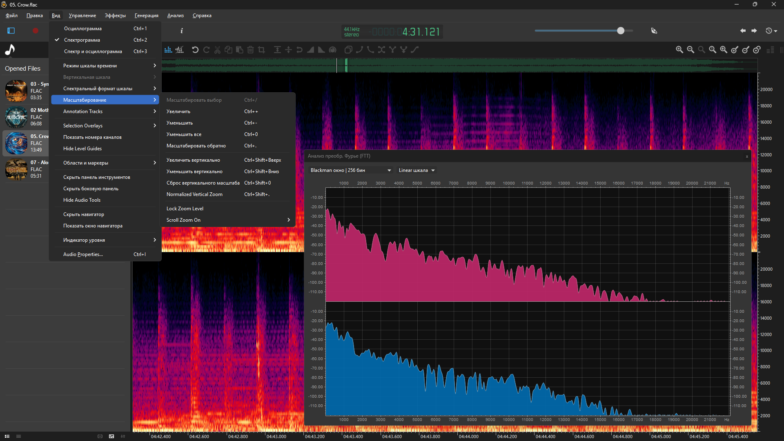Open the Эффекты menu

click(115, 16)
